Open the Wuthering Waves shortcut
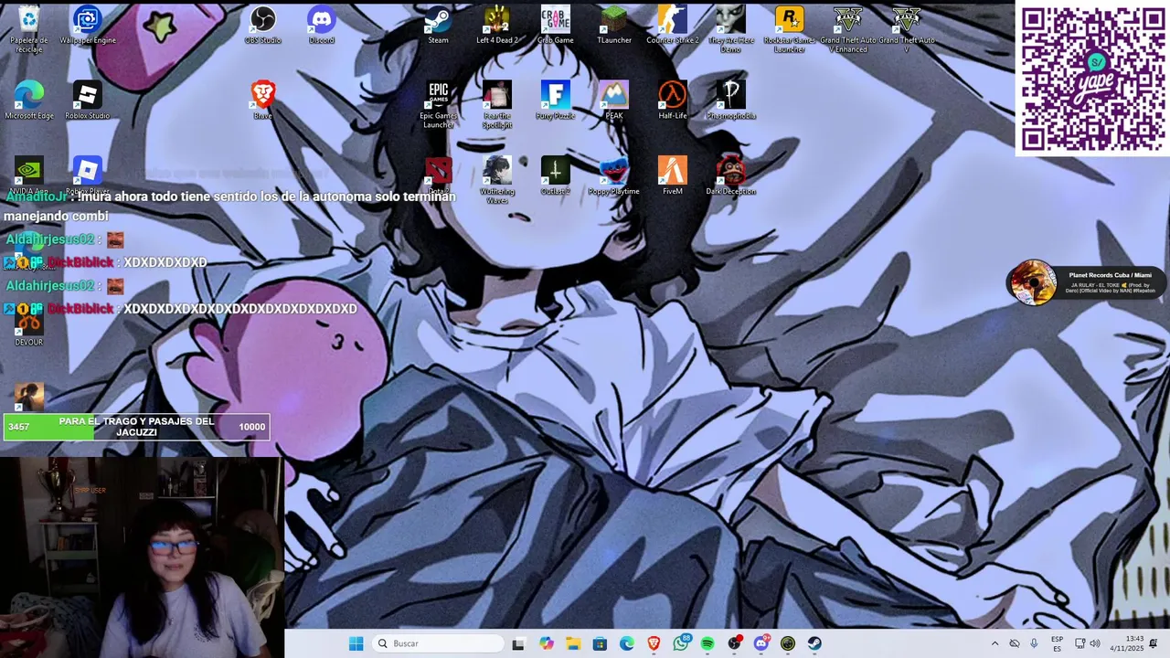Screen dimensions: 1170x658 coord(497,180)
